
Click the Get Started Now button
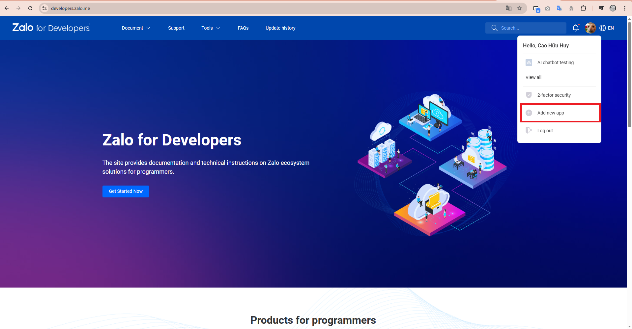click(x=126, y=191)
